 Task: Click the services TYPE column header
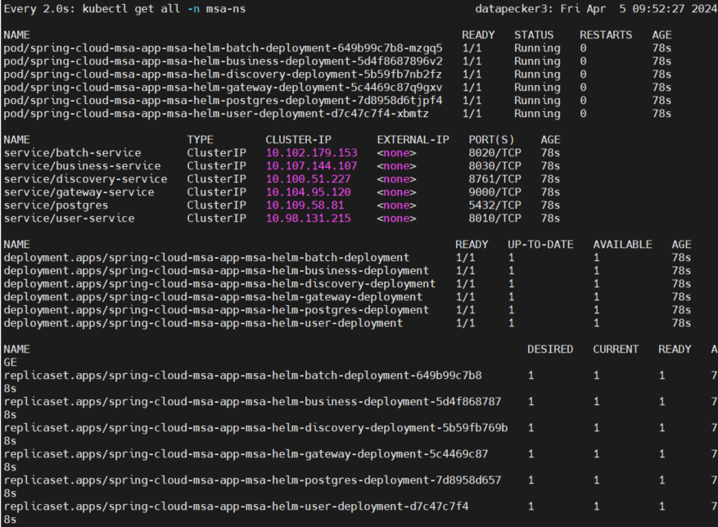(x=200, y=140)
